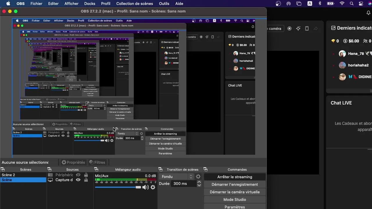Open the Afficher menu

71,3
